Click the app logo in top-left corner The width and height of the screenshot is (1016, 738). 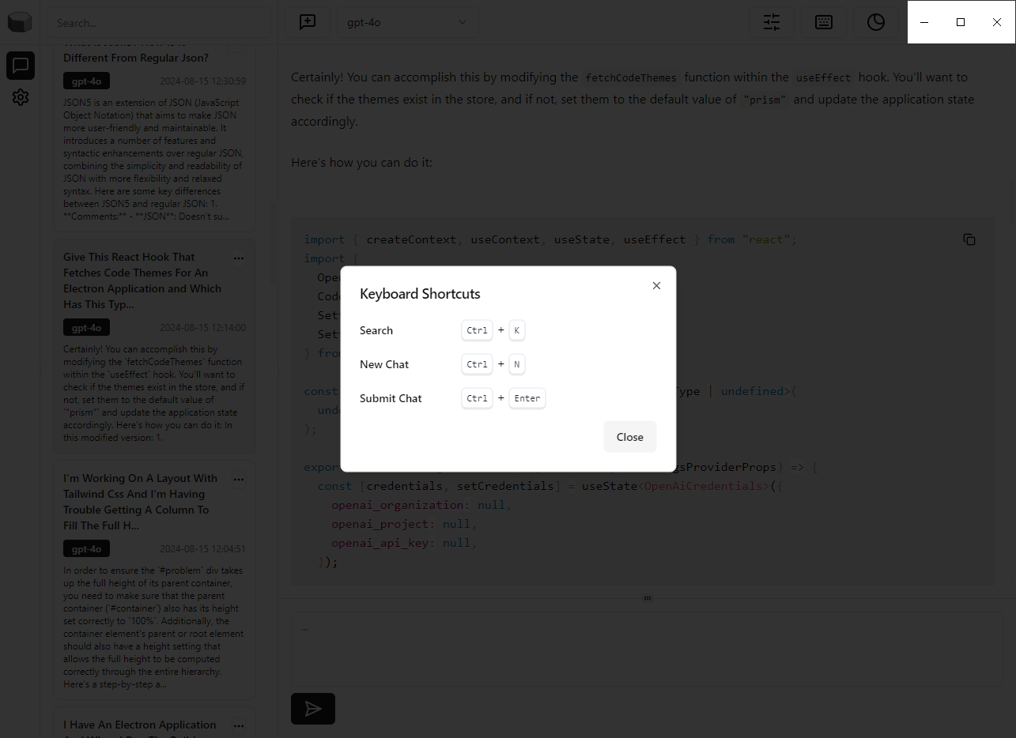[x=20, y=22]
